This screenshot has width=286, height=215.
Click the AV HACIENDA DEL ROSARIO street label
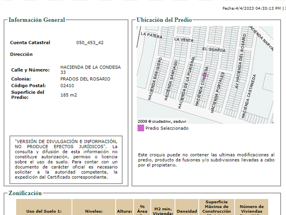241,61
